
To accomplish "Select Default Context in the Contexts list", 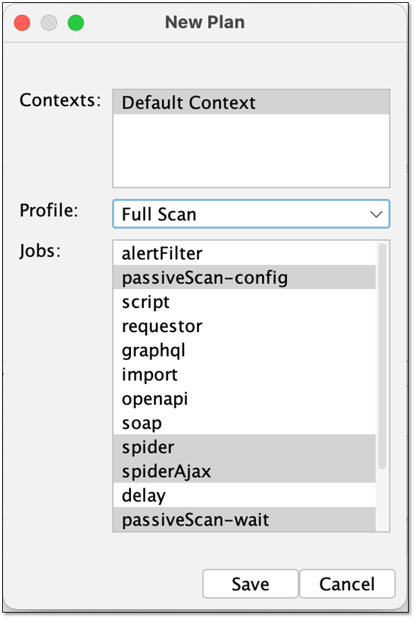I will pos(251,102).
